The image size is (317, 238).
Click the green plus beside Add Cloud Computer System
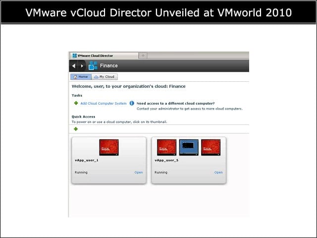76,103
